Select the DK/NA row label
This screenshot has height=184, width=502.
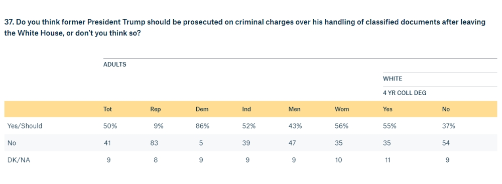pyautogui.click(x=19, y=160)
